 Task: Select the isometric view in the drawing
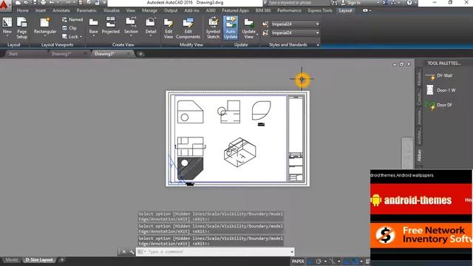point(239,153)
